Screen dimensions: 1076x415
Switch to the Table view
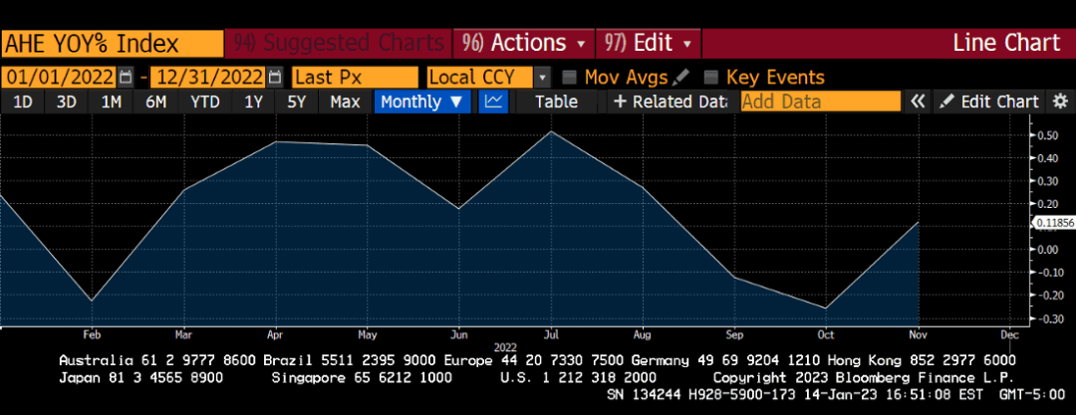pyautogui.click(x=555, y=102)
